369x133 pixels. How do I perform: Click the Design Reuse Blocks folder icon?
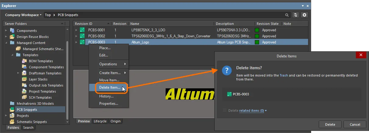[12, 37]
